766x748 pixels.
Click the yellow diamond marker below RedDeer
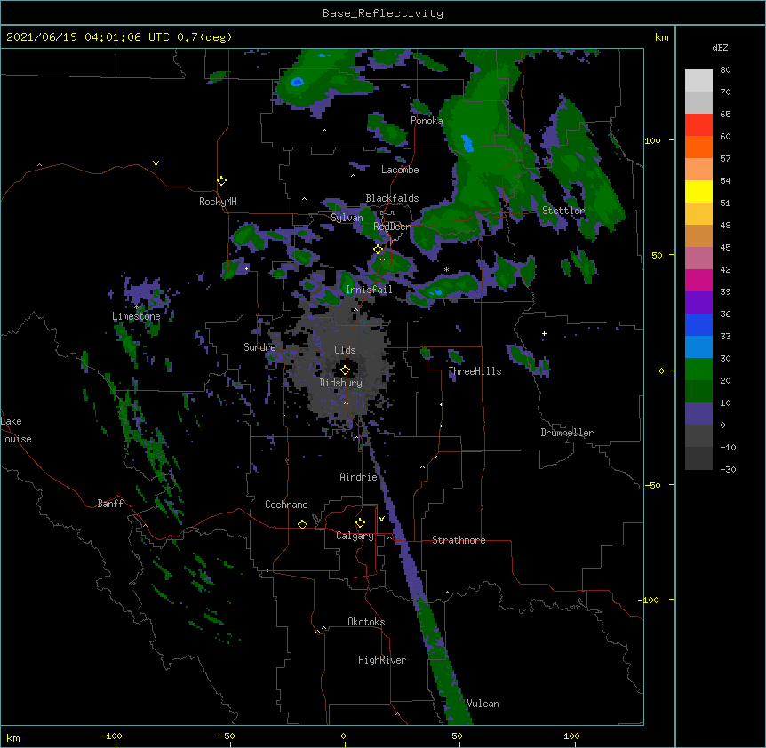(x=379, y=250)
